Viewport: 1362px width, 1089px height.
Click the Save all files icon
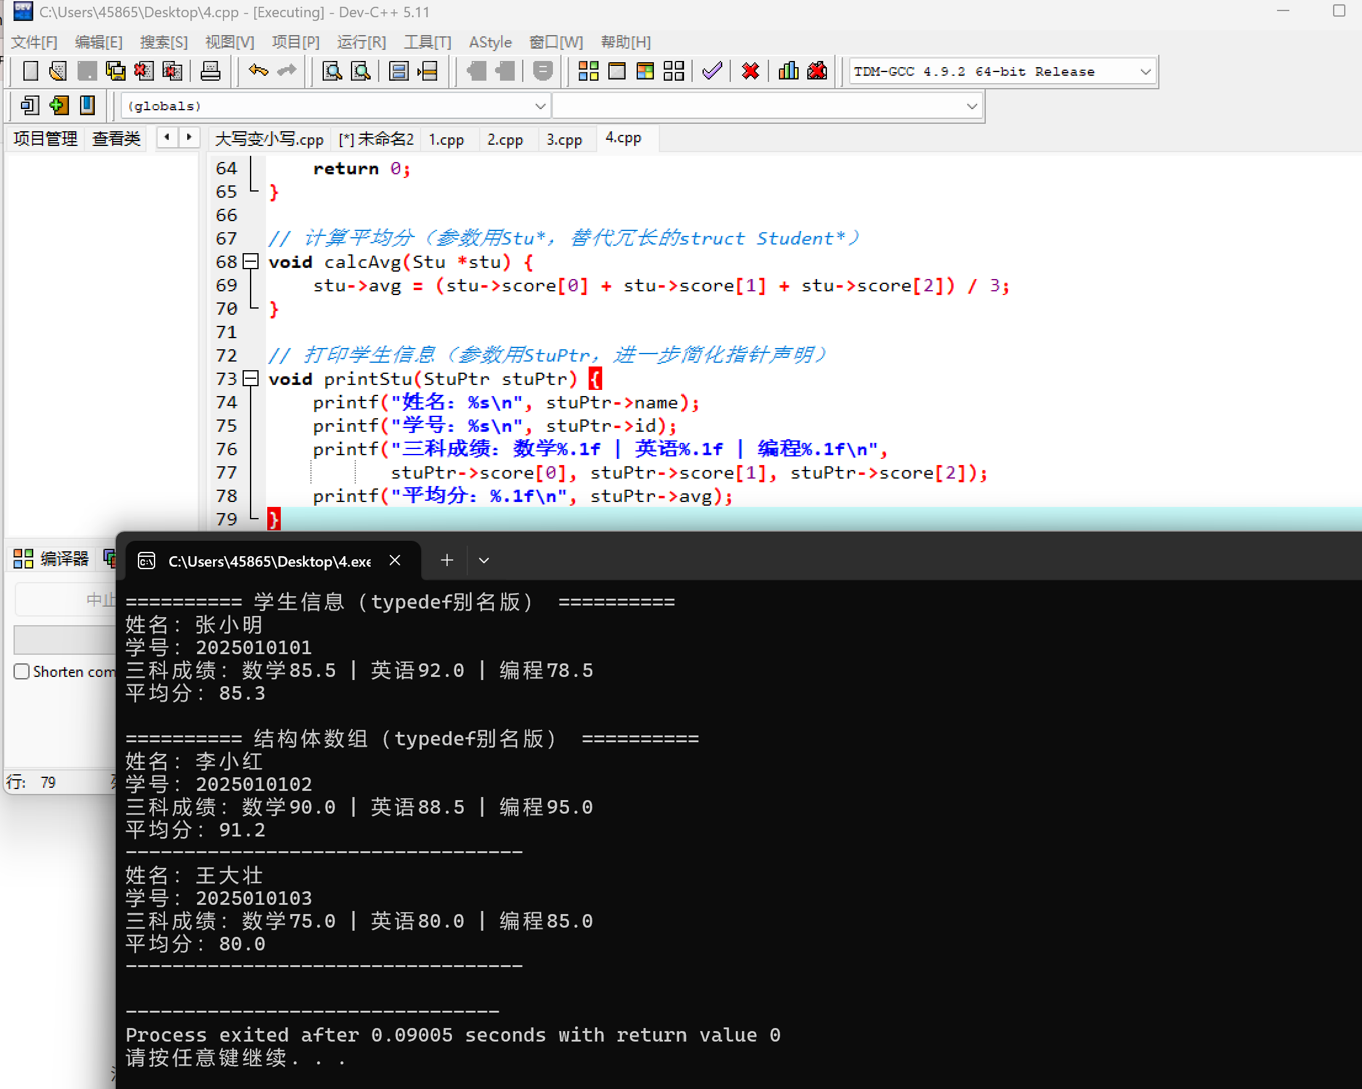point(116,71)
